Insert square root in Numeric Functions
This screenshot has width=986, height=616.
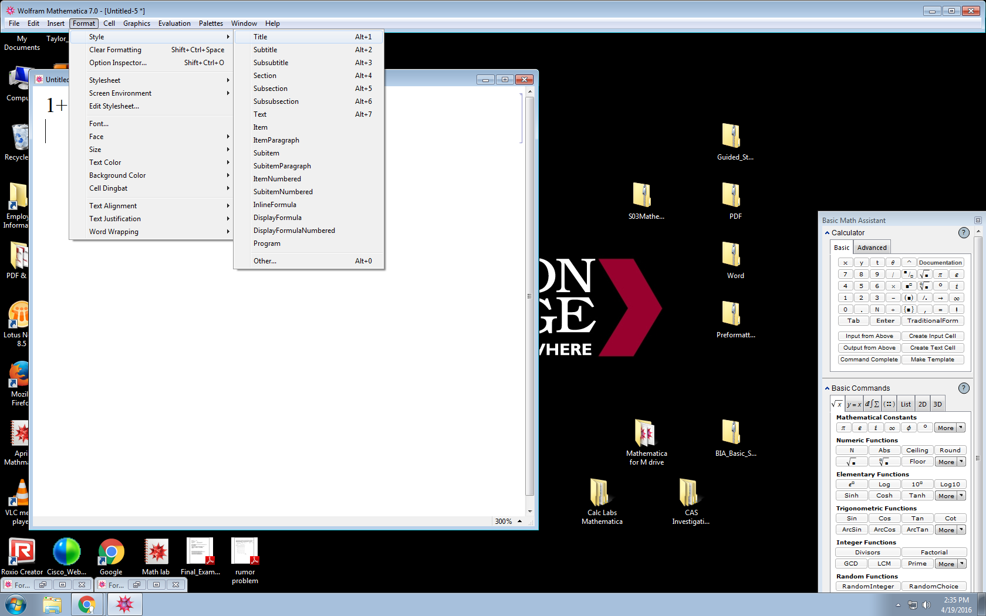[852, 462]
